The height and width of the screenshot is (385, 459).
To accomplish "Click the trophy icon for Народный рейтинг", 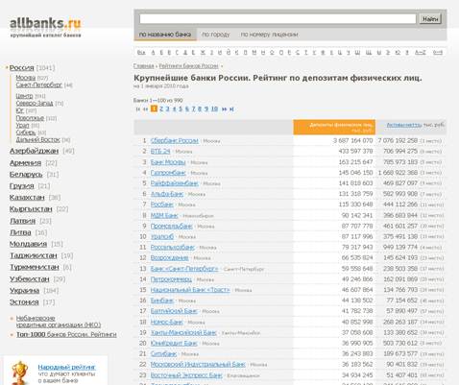I will 20,373.
